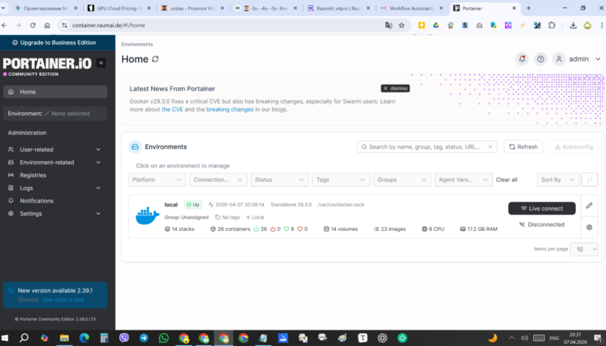606x346 pixels.
Task: Click the Environments breadcrumb
Action: [137, 44]
